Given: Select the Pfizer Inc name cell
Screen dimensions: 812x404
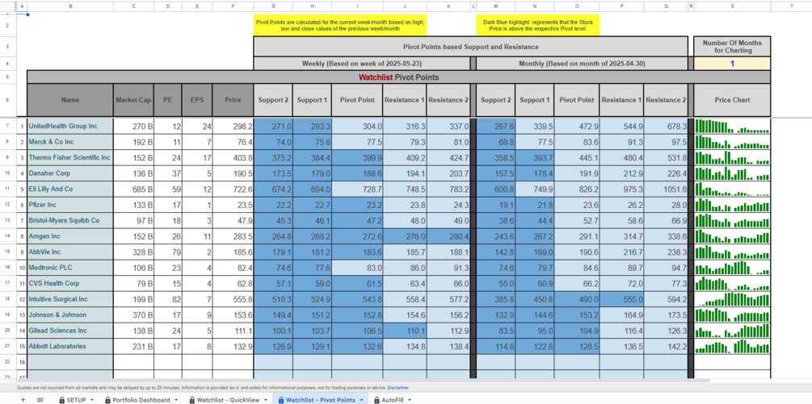Looking at the screenshot, I should point(70,205).
